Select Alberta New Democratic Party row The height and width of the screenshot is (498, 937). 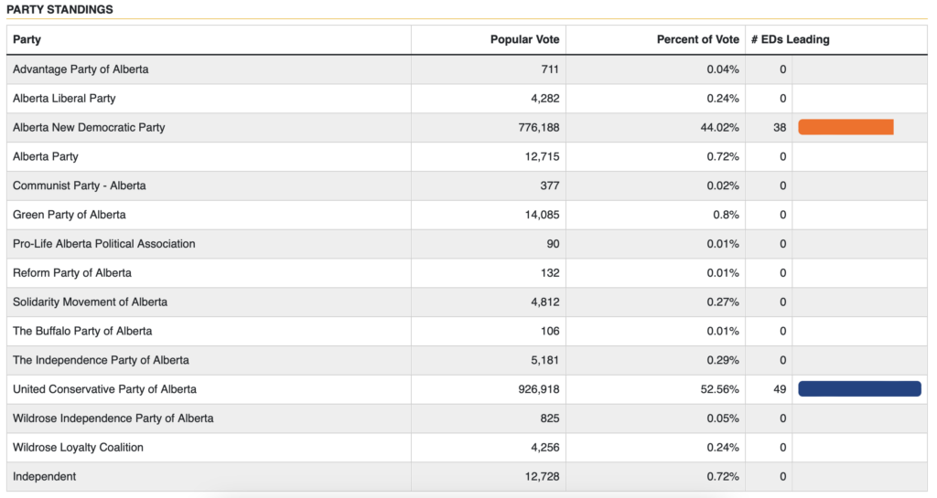pyautogui.click(x=467, y=127)
